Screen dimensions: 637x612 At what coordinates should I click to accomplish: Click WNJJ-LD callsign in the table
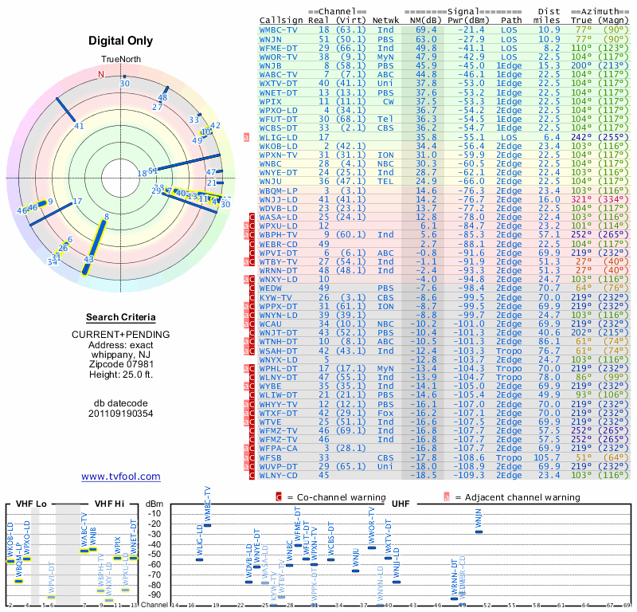tap(278, 199)
